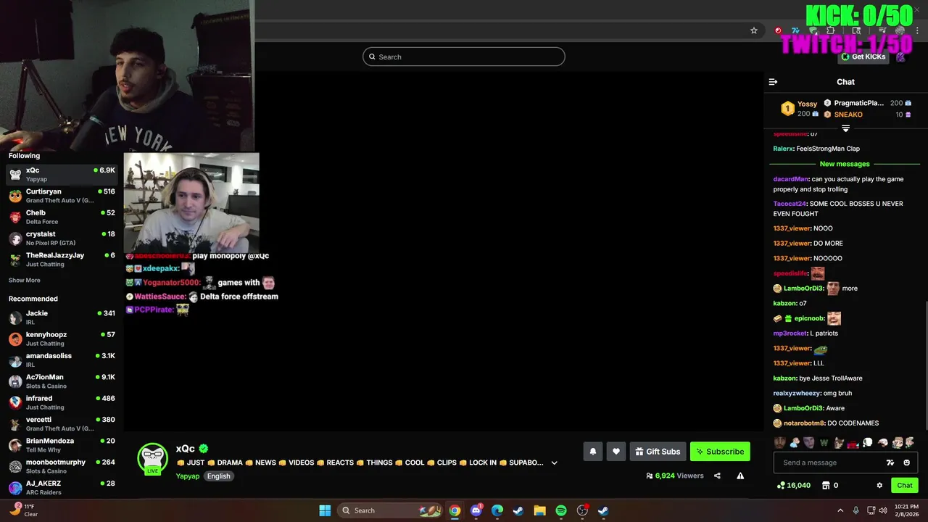The height and width of the screenshot is (522, 928).
Task: Click the 7TV browser extension icon
Action: tap(795, 30)
